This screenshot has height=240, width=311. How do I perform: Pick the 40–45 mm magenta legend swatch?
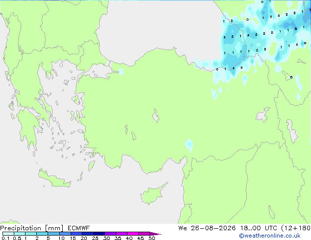click(133, 234)
